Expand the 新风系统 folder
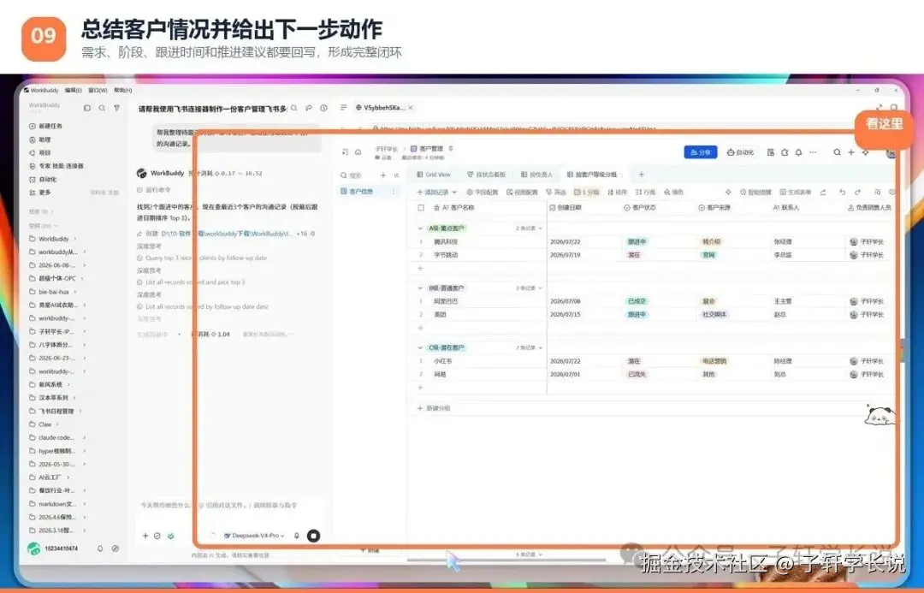Viewport: 924px width, 593px height. (68, 384)
